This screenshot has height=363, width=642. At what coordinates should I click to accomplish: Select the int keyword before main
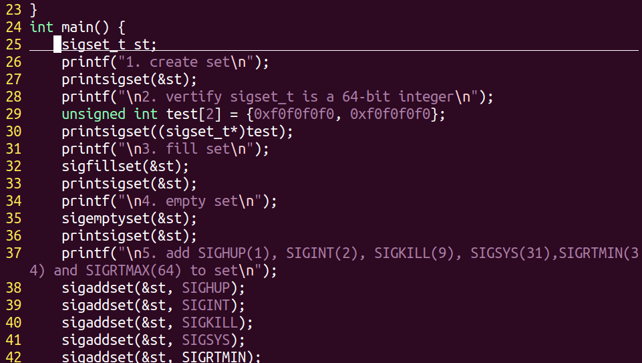pyautogui.click(x=41, y=27)
